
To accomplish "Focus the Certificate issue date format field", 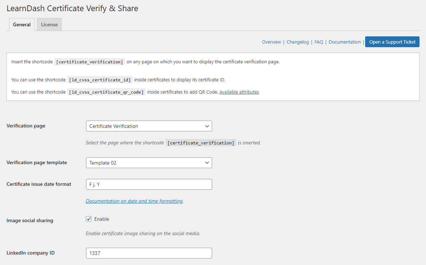I will point(149,184).
